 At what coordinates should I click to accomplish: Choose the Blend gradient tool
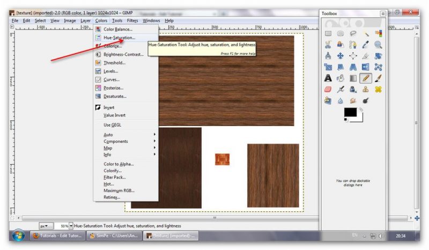[x=353, y=78]
